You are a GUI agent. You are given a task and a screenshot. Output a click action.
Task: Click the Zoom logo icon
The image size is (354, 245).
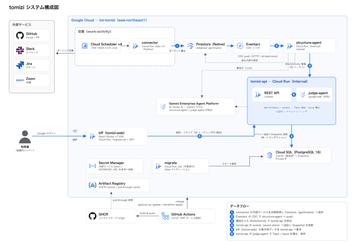(20, 80)
